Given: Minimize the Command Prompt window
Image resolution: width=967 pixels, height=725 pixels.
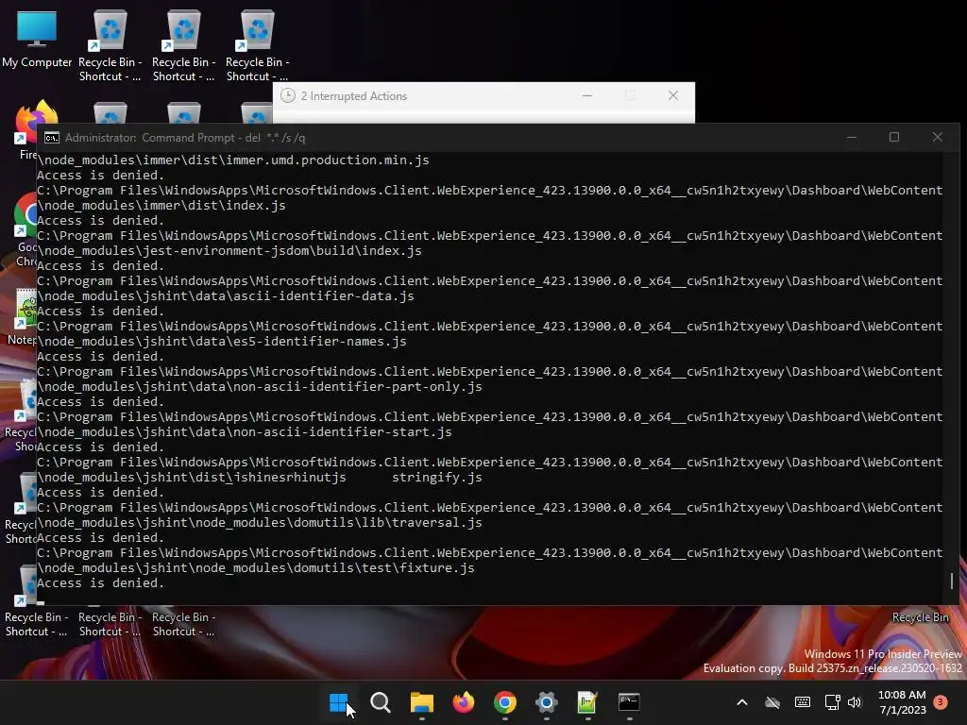Looking at the screenshot, I should tap(852, 138).
